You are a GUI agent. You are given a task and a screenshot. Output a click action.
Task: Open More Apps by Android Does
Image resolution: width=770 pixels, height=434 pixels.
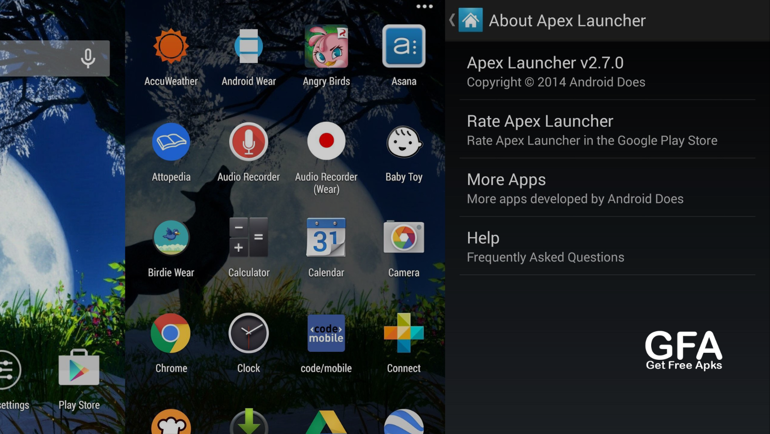(608, 187)
